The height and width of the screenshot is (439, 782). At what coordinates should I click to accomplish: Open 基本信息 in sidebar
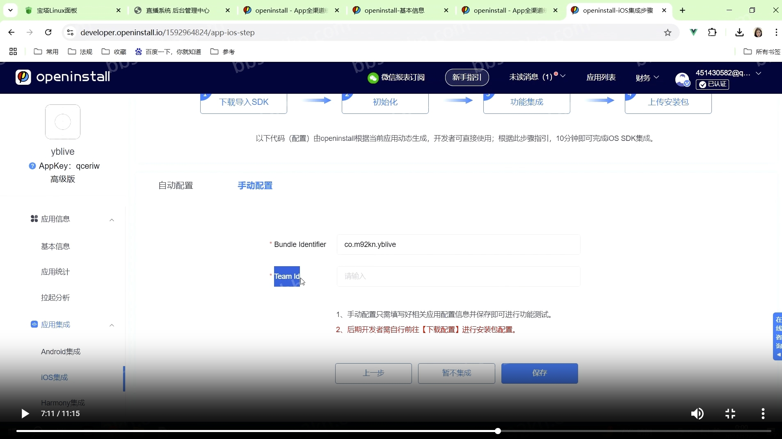(x=55, y=246)
